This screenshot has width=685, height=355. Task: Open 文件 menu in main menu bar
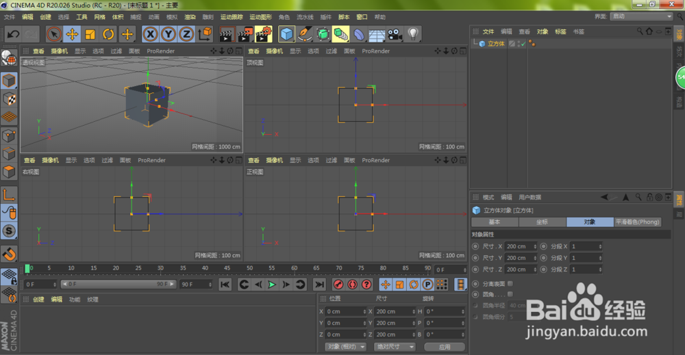(9, 17)
